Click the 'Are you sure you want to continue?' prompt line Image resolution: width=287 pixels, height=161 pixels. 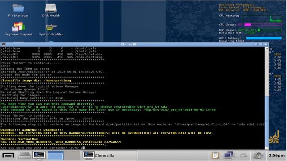(x=43, y=148)
